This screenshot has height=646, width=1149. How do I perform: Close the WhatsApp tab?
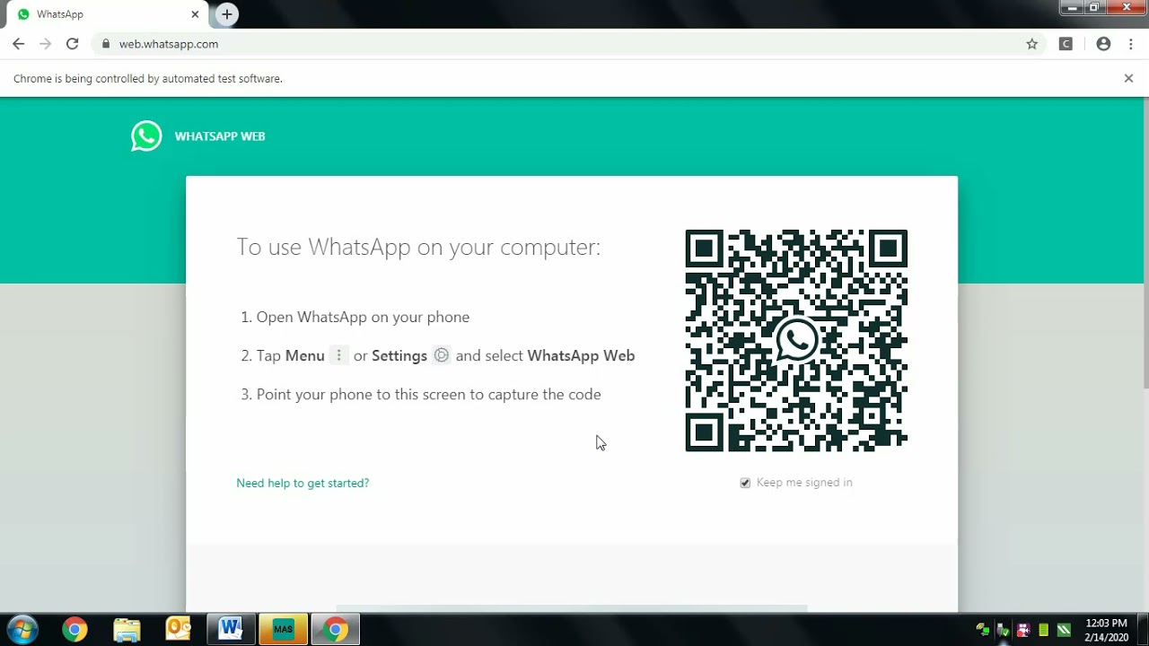coord(195,14)
